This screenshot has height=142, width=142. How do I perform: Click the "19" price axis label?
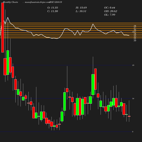(x=133, y=65)
